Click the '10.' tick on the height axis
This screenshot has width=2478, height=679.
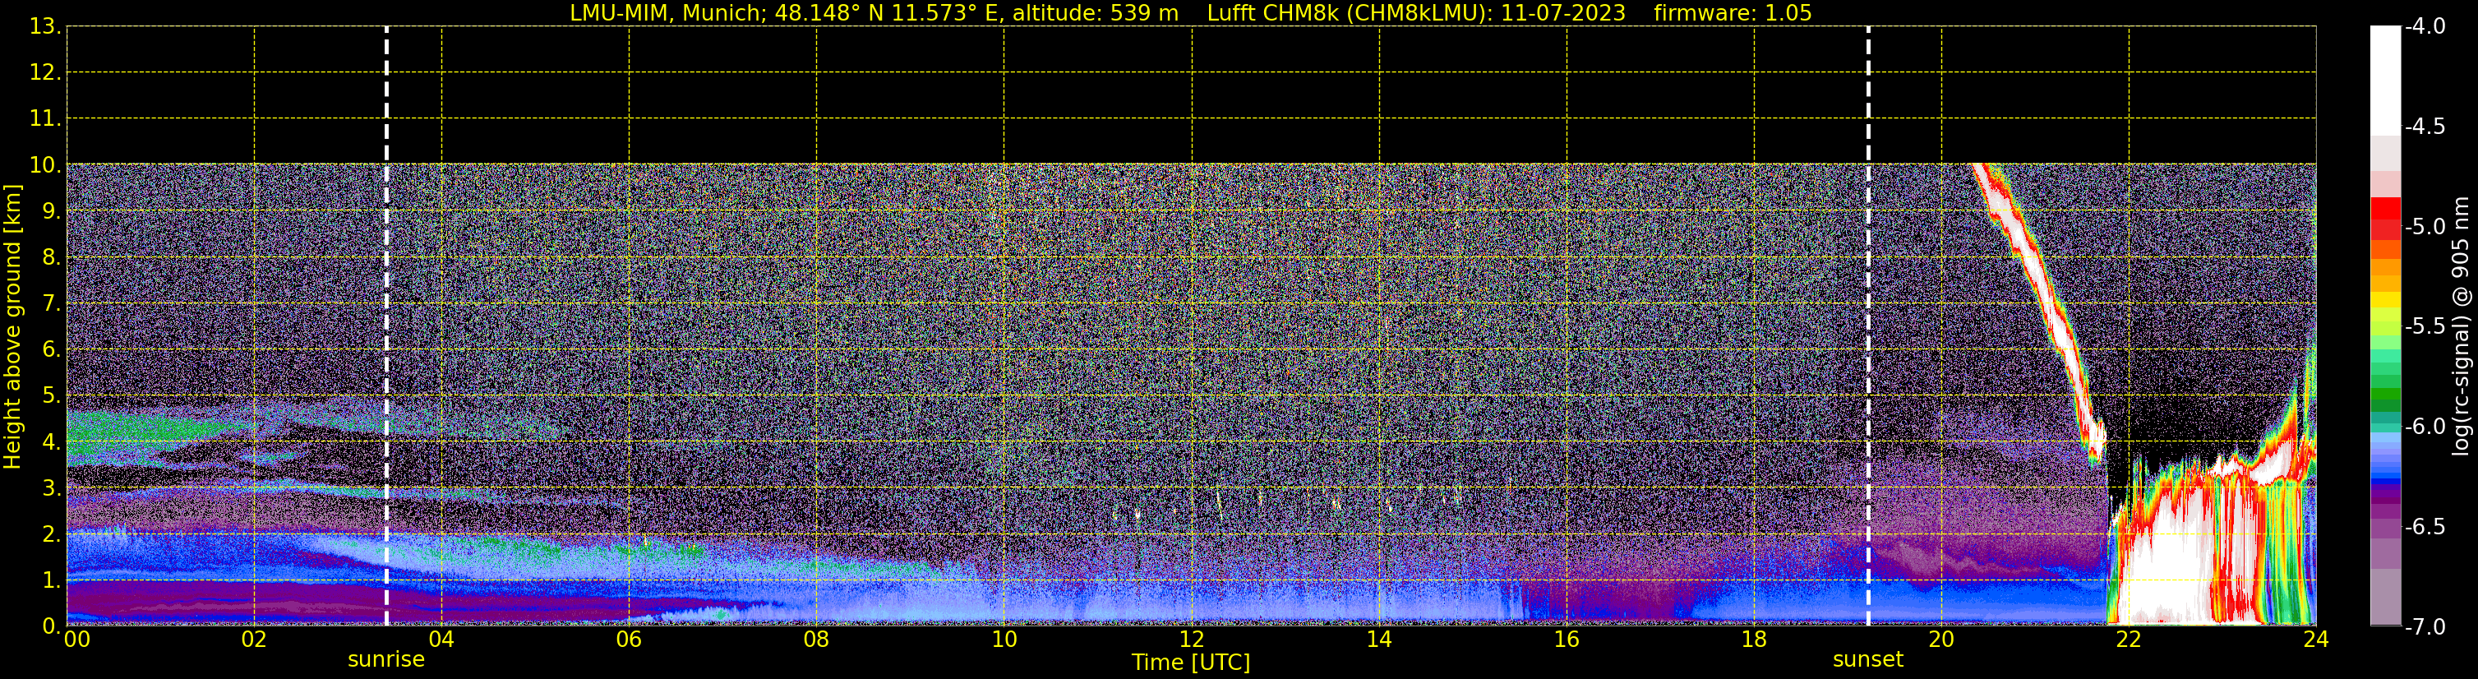coord(45,165)
